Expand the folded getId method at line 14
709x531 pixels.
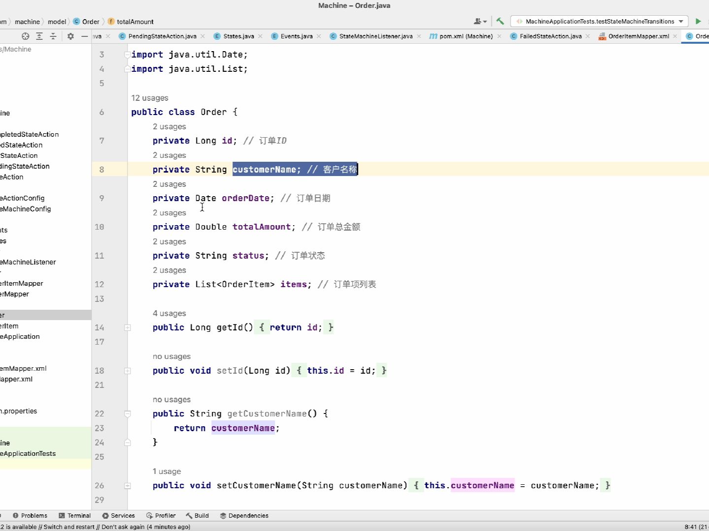click(x=128, y=327)
